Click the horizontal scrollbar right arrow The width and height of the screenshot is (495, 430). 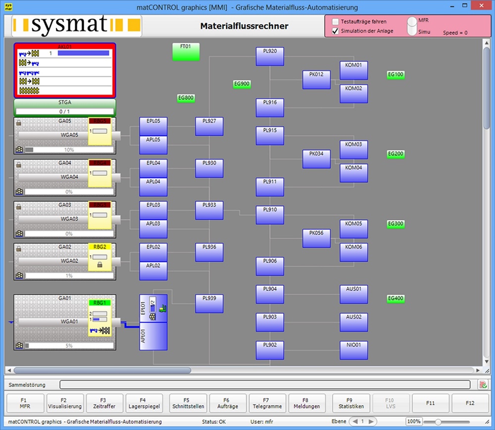(x=478, y=370)
